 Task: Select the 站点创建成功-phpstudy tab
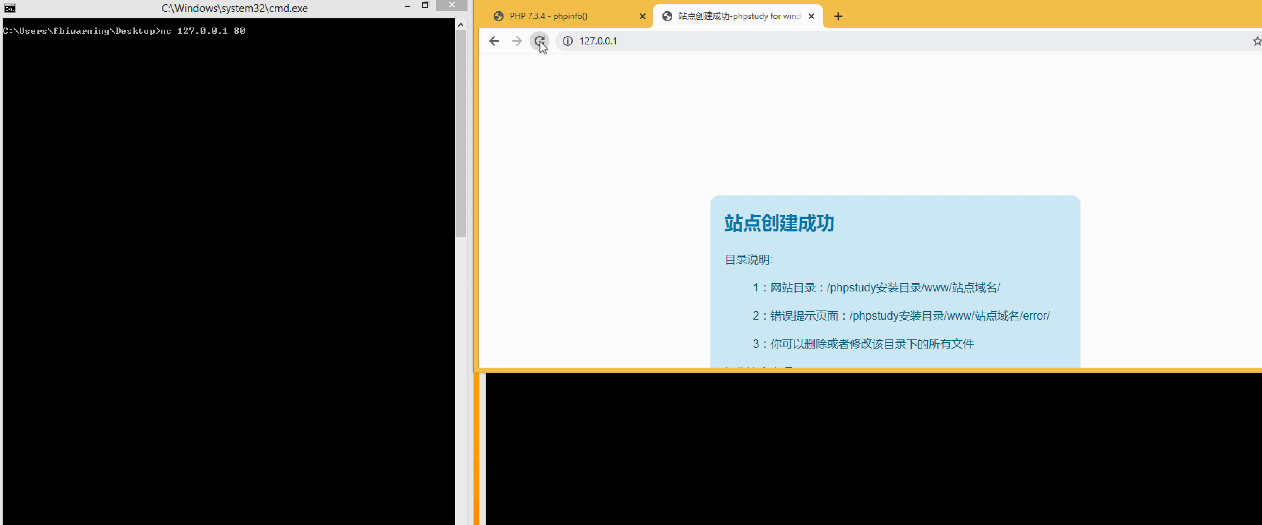pos(737,16)
